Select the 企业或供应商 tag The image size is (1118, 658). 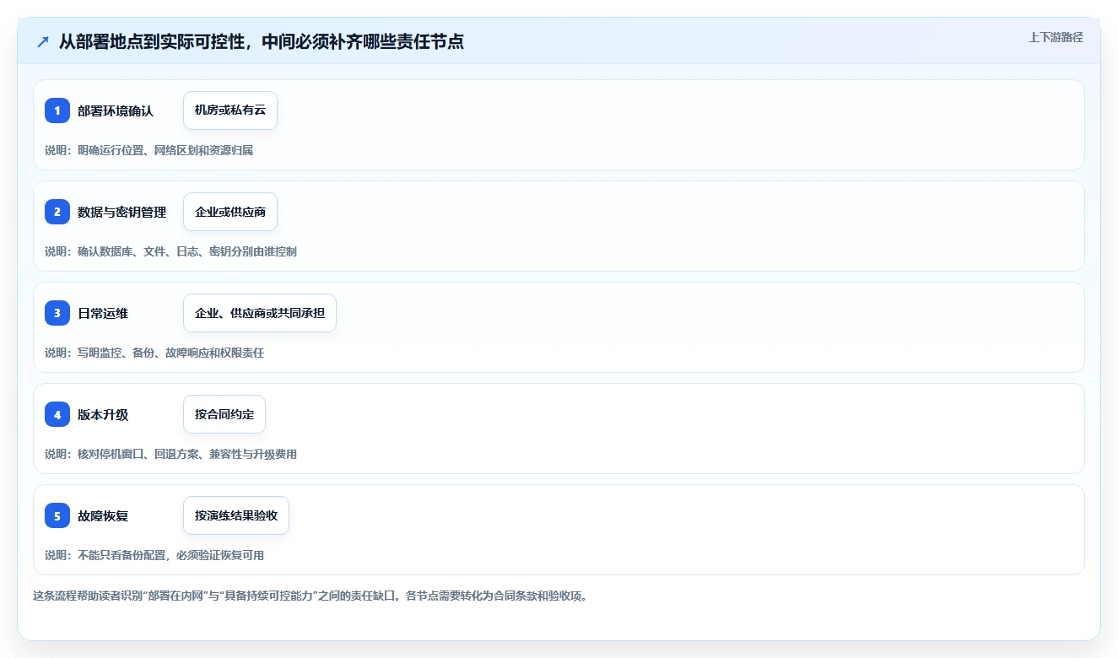pyautogui.click(x=230, y=212)
